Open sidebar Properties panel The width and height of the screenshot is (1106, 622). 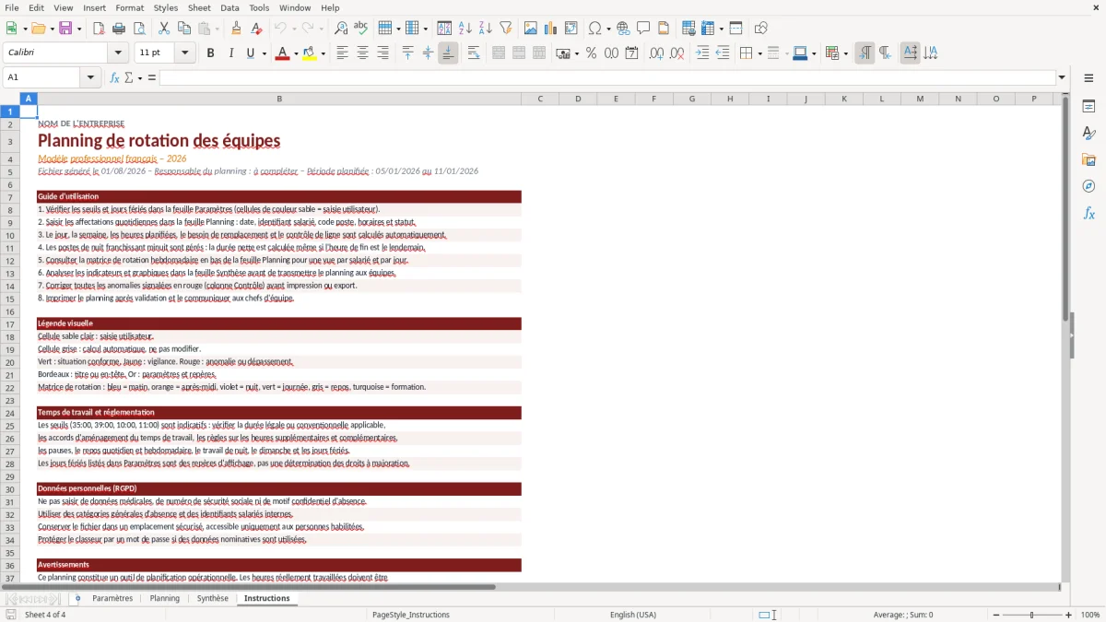1088,107
